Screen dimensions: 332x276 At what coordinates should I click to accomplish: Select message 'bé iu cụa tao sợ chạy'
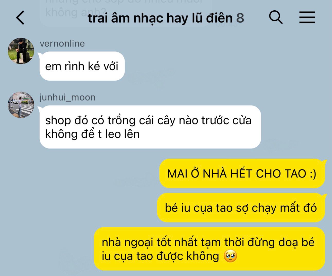241,208
